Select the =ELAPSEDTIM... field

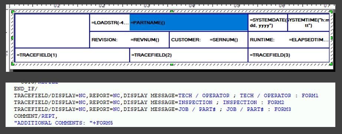point(309,40)
